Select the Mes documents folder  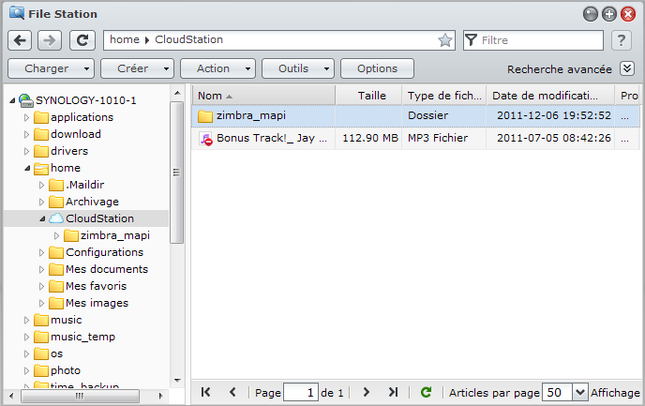[x=107, y=269]
